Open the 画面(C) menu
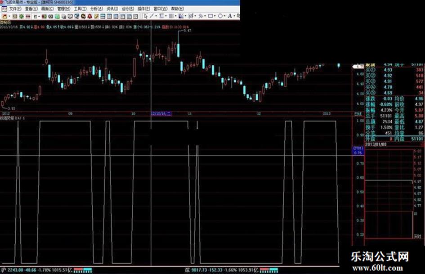Viewport: 425px width, 274px height. [47, 9]
